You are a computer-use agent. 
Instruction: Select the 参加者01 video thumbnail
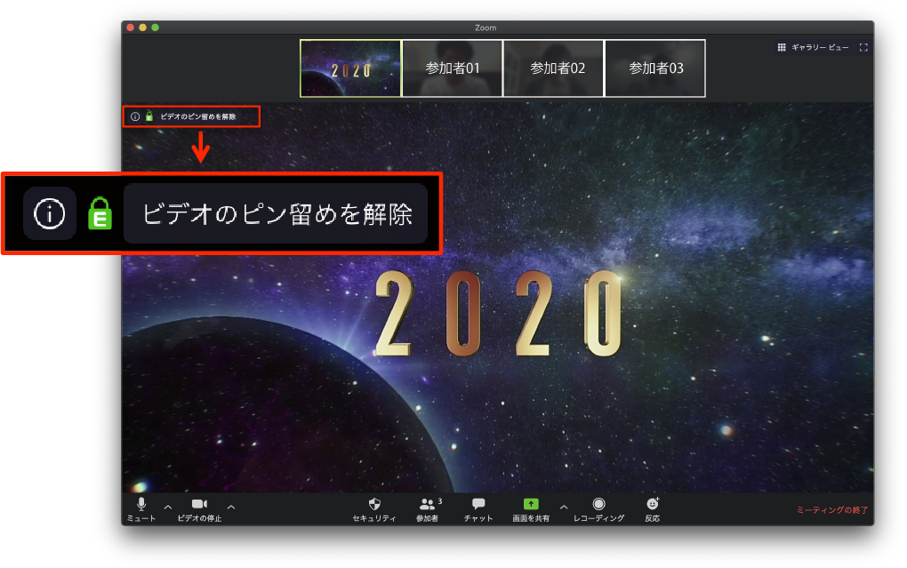453,68
